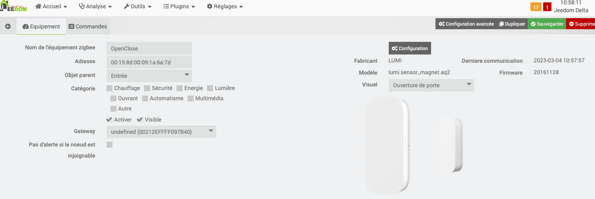
Task: Click the gray Configuration button
Action: pos(410,49)
